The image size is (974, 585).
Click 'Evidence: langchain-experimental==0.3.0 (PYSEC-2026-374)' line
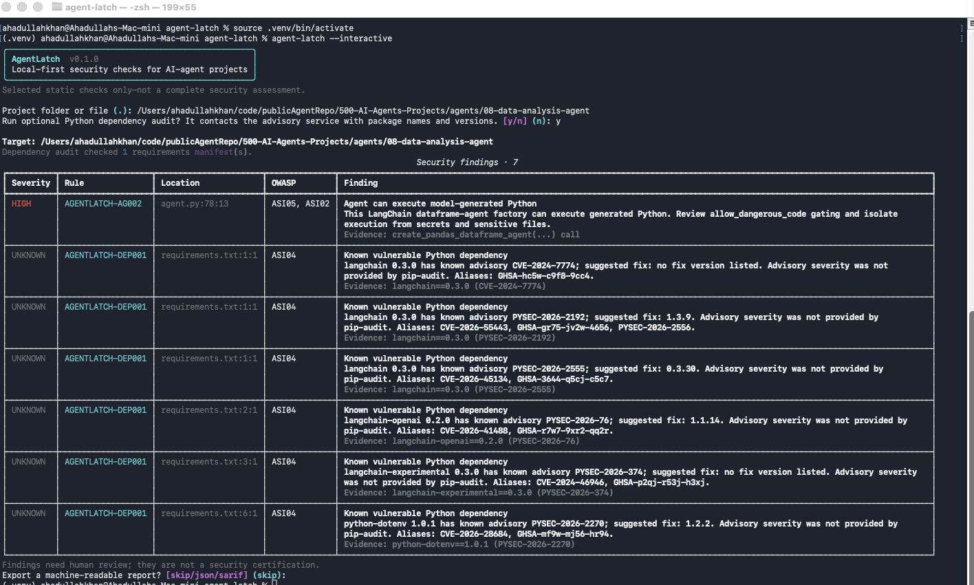click(x=478, y=493)
